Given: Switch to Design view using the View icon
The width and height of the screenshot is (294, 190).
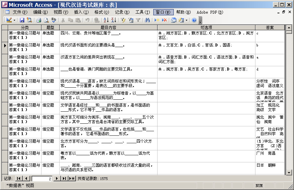Looking at the screenshot, I should 9,20.
